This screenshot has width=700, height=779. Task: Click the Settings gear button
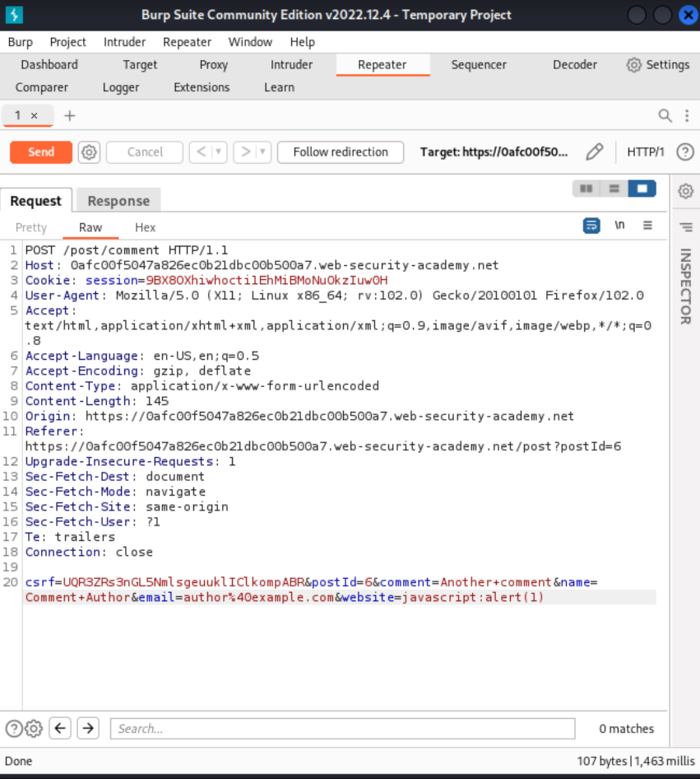pyautogui.click(x=658, y=65)
